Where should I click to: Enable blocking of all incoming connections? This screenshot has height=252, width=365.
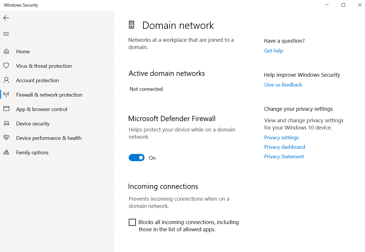pyautogui.click(x=132, y=222)
